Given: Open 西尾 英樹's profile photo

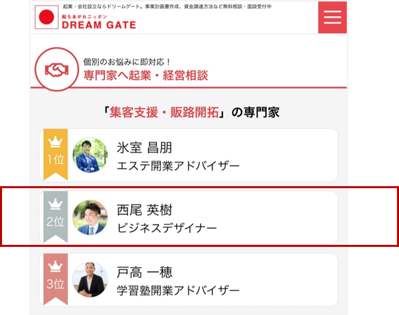Looking at the screenshot, I should point(90,217).
